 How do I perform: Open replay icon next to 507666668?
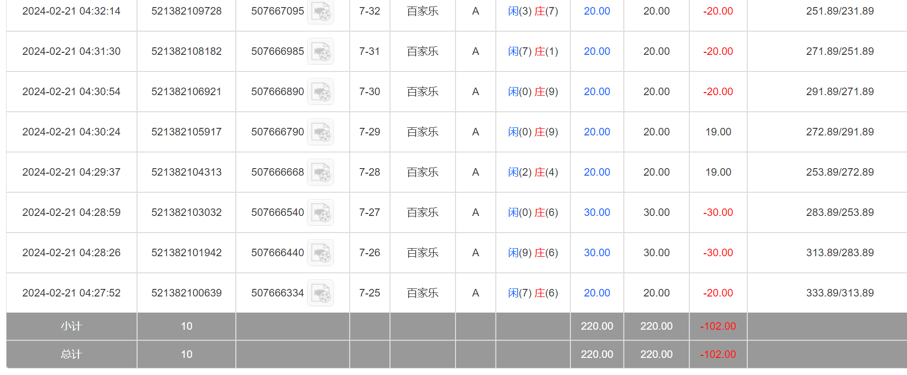pos(320,172)
